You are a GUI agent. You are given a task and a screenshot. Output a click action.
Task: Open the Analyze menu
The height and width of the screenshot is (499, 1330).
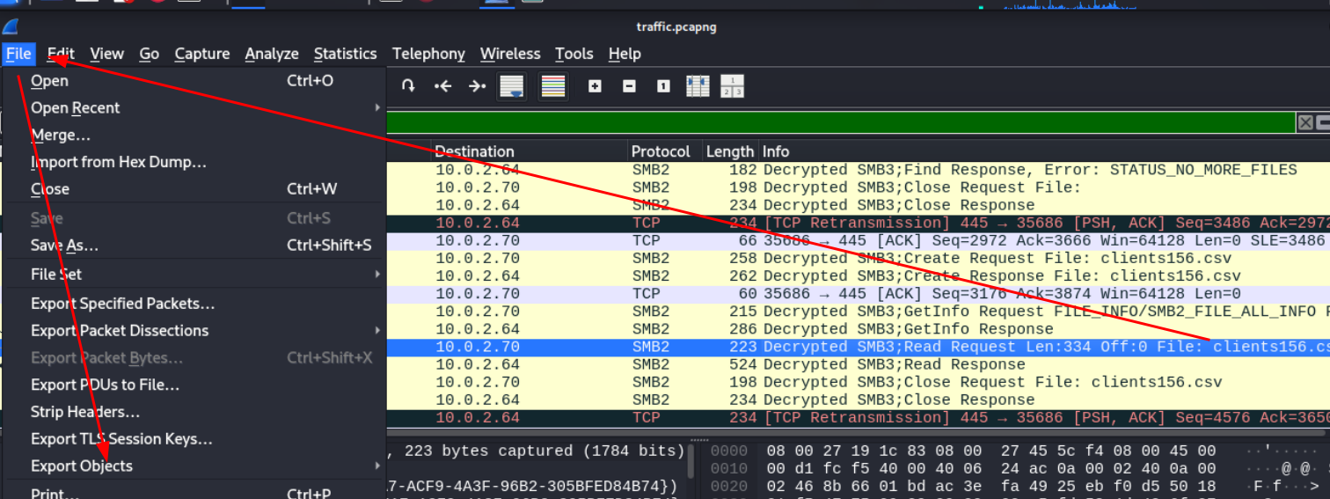(x=272, y=54)
